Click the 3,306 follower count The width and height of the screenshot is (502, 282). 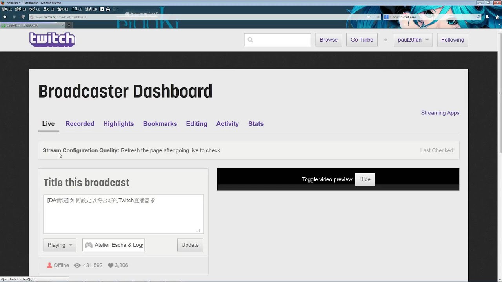(121, 265)
